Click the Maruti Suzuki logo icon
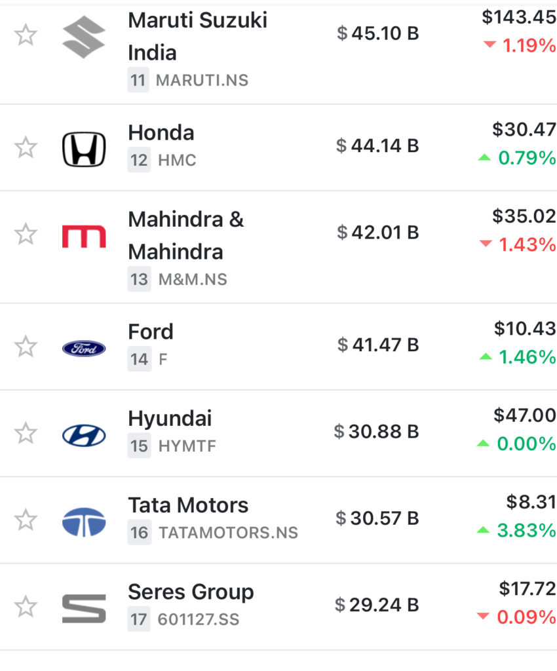557x671 pixels. click(83, 36)
